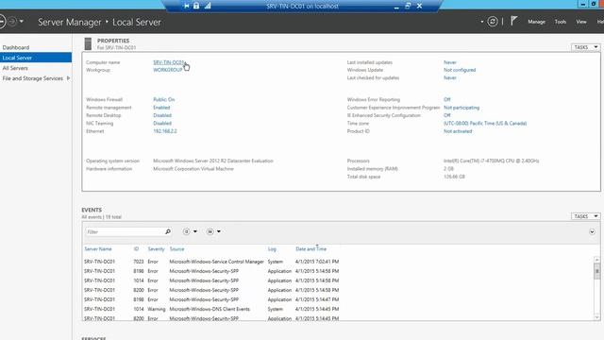Open the Events TASKS dropdown

585,216
